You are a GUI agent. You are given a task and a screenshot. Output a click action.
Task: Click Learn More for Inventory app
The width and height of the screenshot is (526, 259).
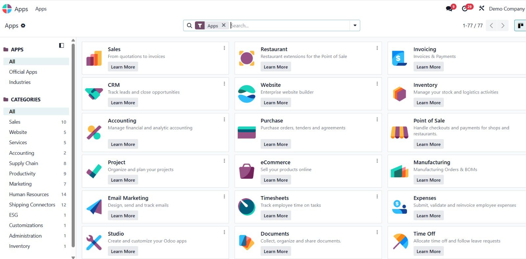[x=428, y=103]
